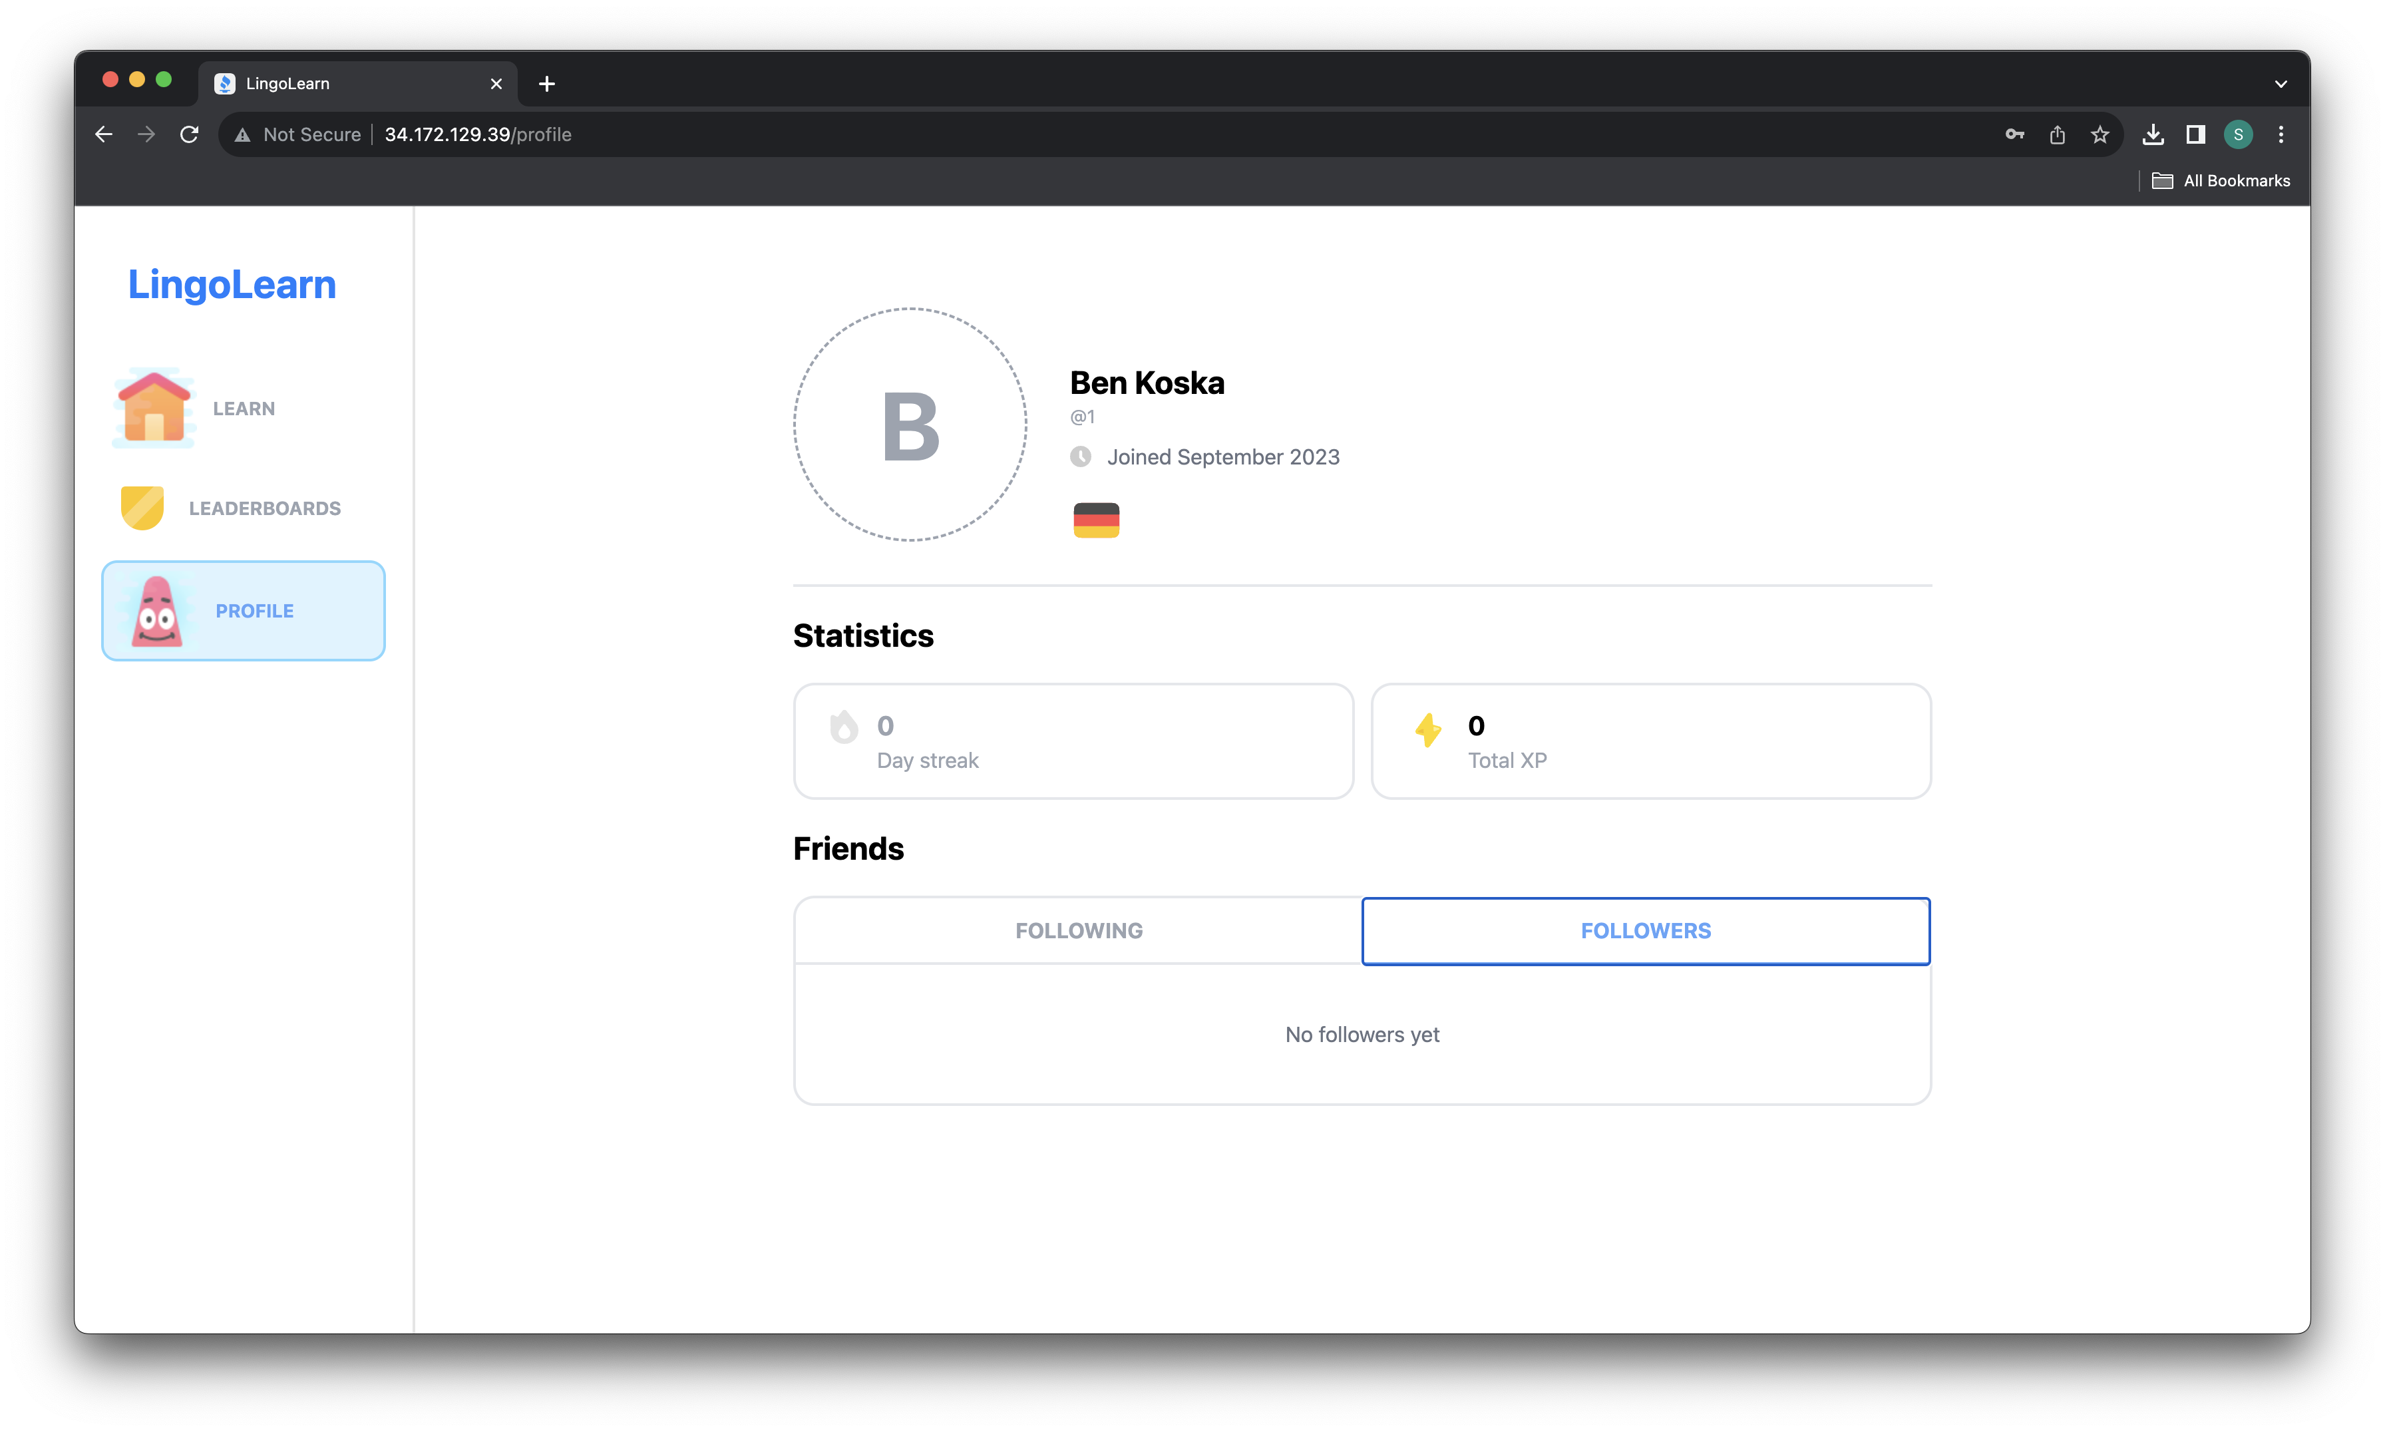
Task: Reload the page
Action: 189,135
